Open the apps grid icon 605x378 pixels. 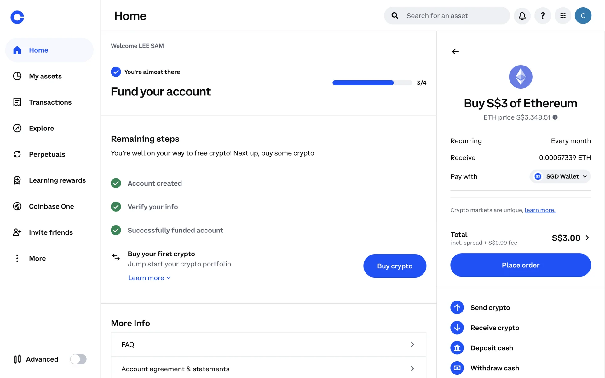click(563, 16)
